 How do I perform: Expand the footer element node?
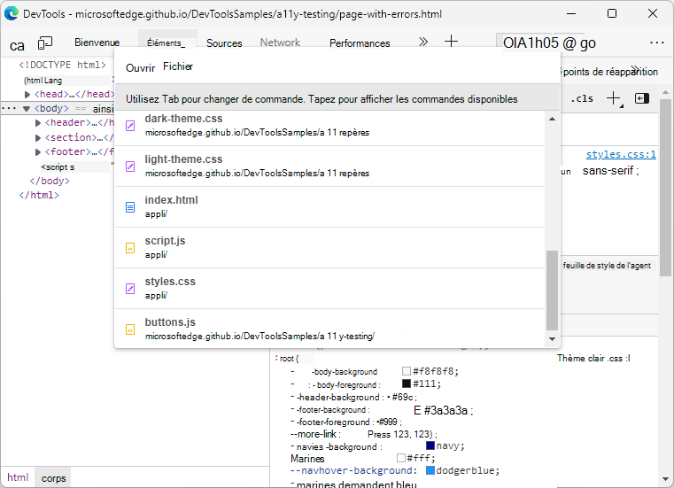click(x=38, y=151)
